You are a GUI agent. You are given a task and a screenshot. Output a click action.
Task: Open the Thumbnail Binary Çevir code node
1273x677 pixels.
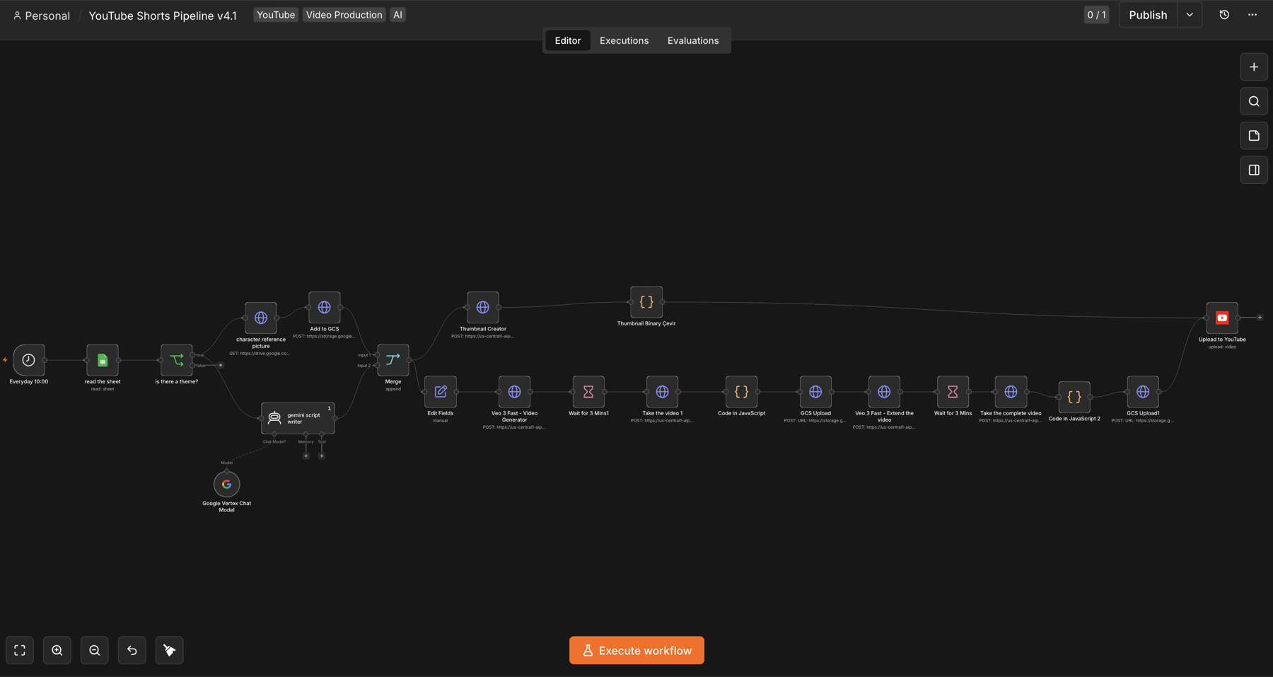point(646,302)
